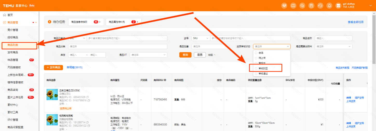376x131 pixels.
Task: Go to 样品管理 in the sidebar
Action: click(13, 60)
